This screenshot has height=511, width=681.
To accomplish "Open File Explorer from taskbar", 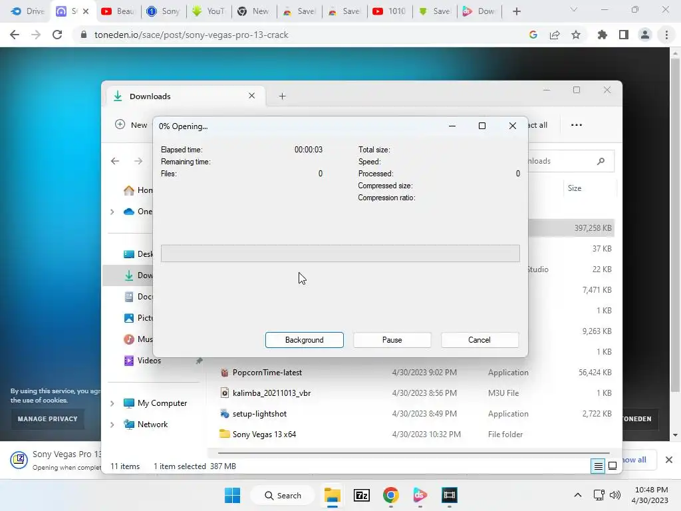I will pos(333,495).
